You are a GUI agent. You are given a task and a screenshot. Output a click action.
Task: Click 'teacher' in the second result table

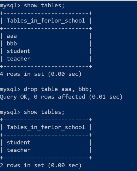18,150
